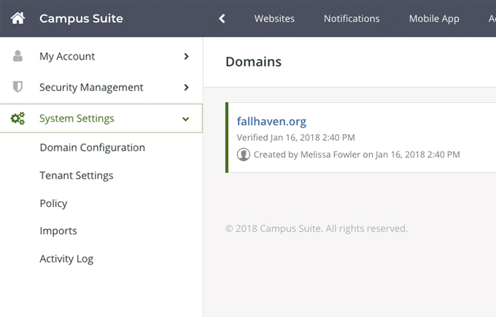Image resolution: width=496 pixels, height=317 pixels.
Task: Go to Tenant Settings
Action: (x=77, y=176)
